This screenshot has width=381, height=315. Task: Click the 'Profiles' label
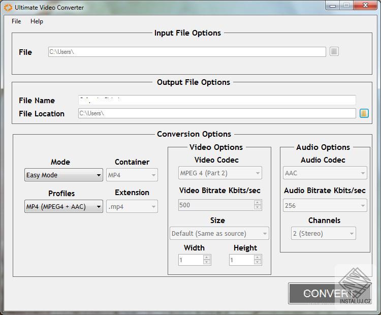[x=61, y=194]
